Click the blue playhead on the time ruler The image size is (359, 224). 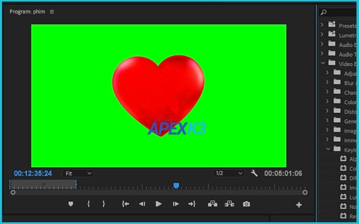click(x=176, y=185)
